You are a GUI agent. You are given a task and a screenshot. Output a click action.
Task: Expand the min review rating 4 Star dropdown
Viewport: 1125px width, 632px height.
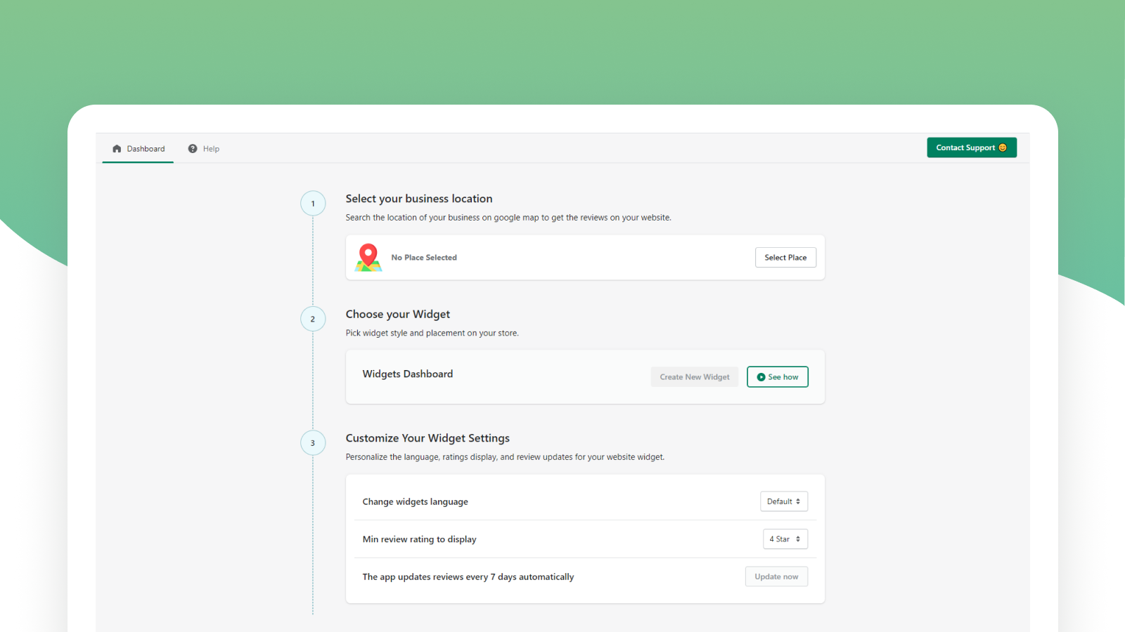coord(785,539)
